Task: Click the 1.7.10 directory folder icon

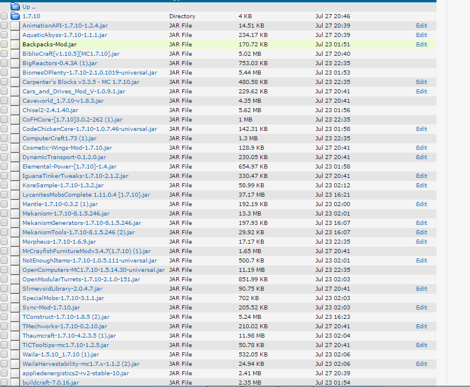Action: tap(15, 16)
